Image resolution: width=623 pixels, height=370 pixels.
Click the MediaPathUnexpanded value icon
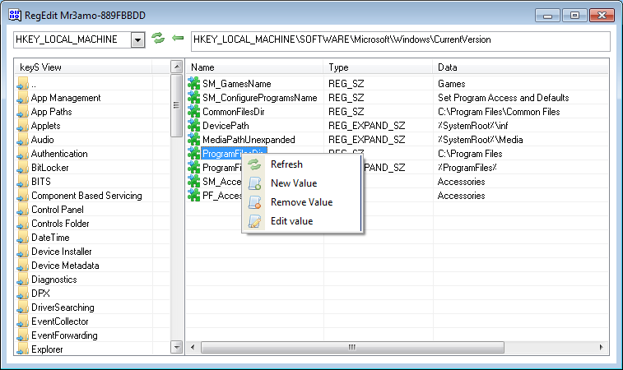click(x=194, y=139)
